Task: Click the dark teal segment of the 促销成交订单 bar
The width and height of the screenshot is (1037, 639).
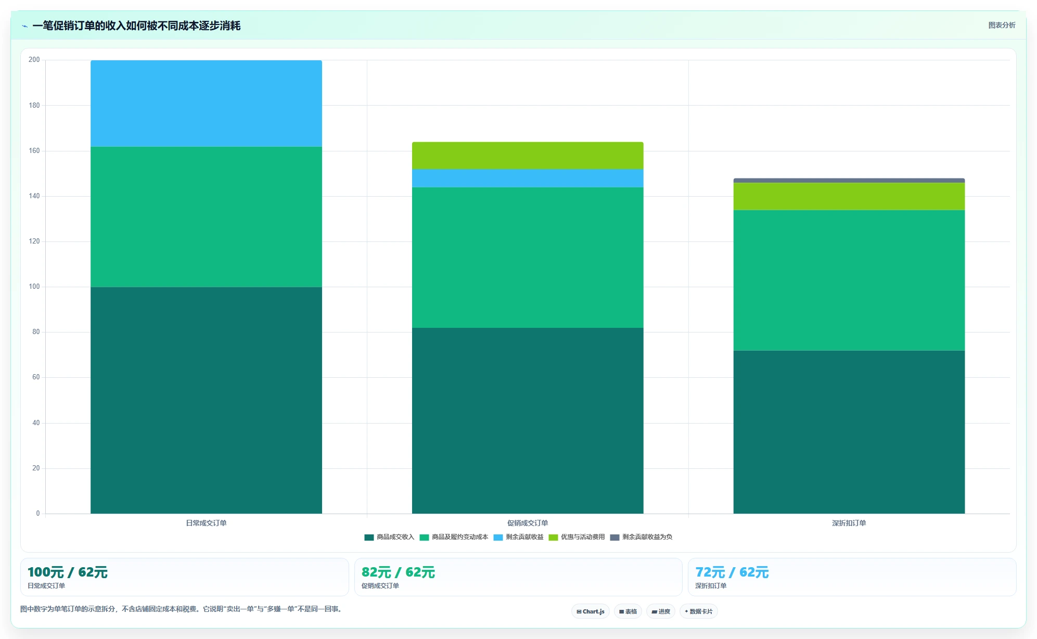Action: point(528,420)
